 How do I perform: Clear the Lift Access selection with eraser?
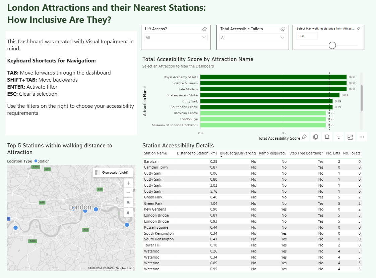pos(205,29)
